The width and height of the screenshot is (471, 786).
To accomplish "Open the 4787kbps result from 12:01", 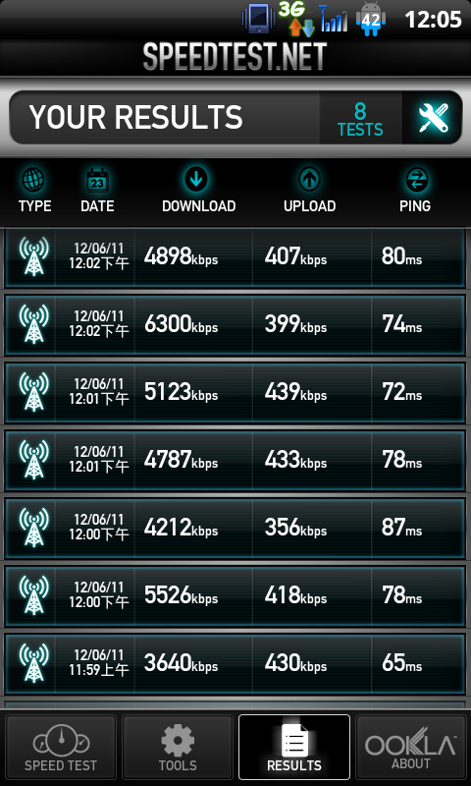I will (x=235, y=460).
